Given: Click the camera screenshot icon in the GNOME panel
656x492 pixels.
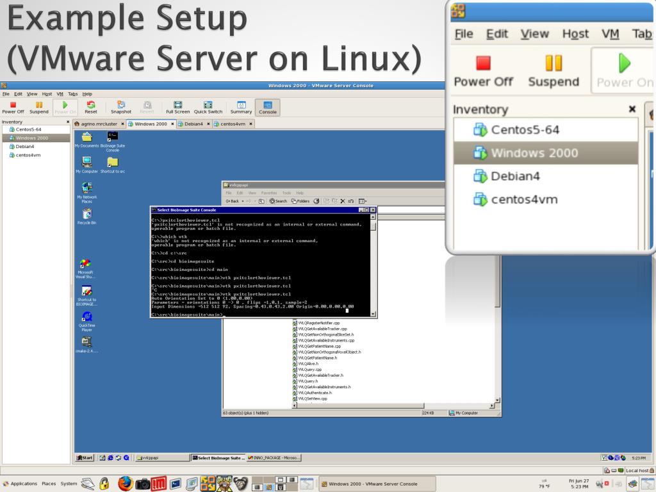Looking at the screenshot, I should [142, 484].
